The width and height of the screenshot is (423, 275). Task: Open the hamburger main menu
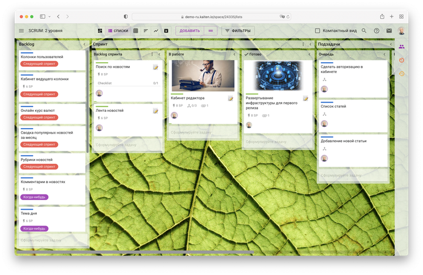tap(22, 30)
